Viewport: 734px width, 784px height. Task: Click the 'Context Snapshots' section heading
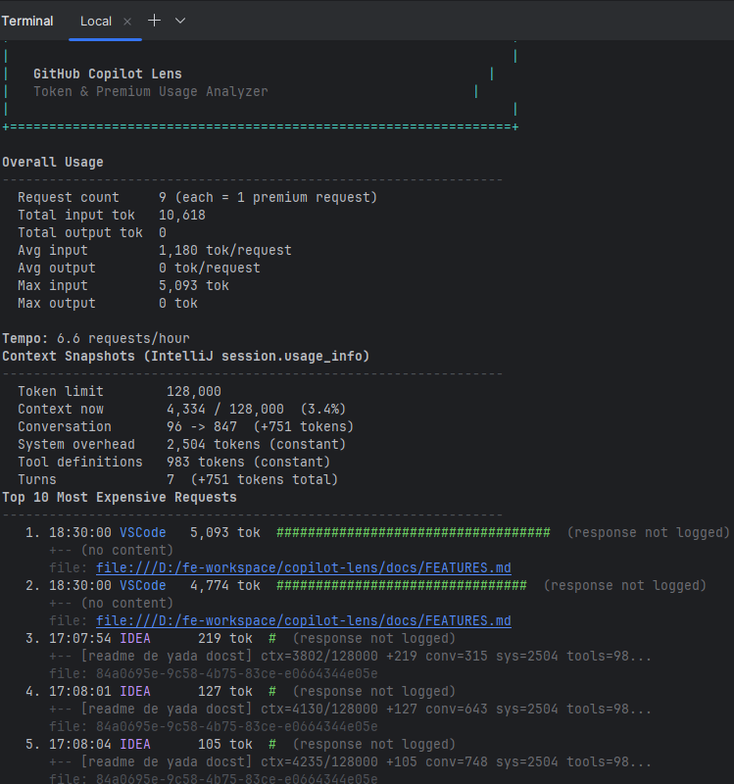click(185, 357)
